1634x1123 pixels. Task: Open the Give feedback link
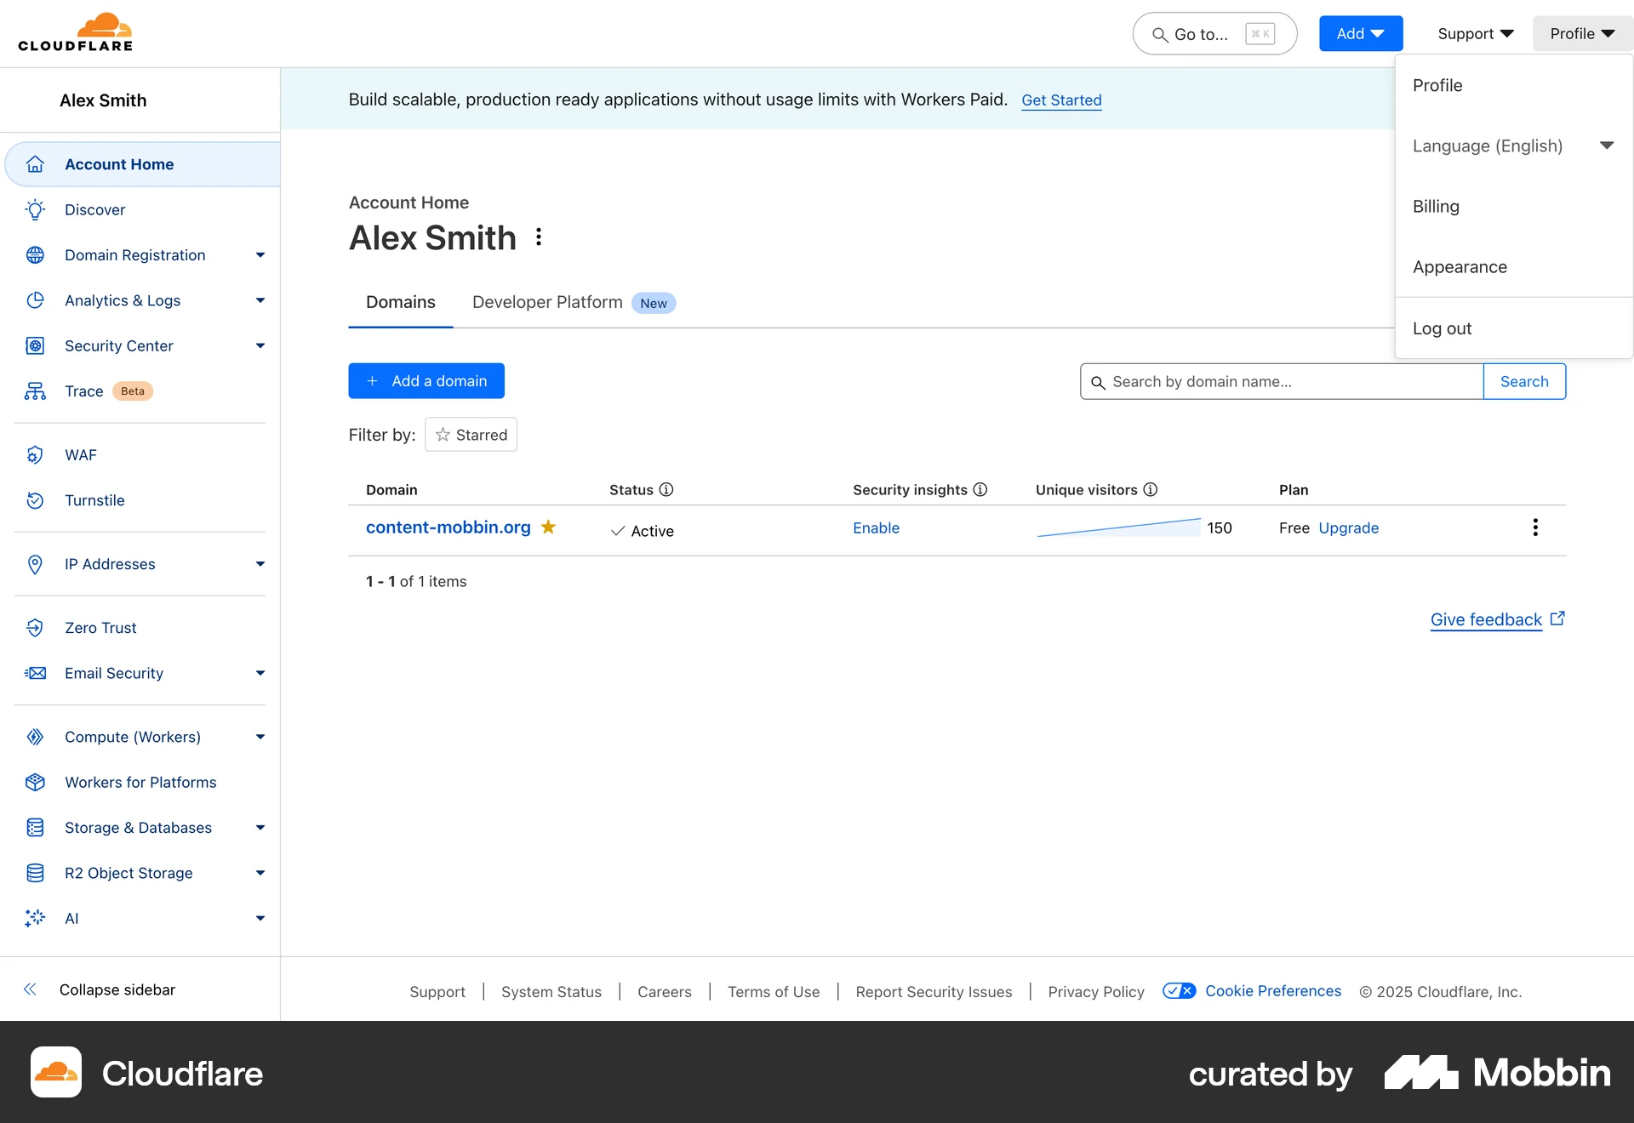tap(1485, 619)
